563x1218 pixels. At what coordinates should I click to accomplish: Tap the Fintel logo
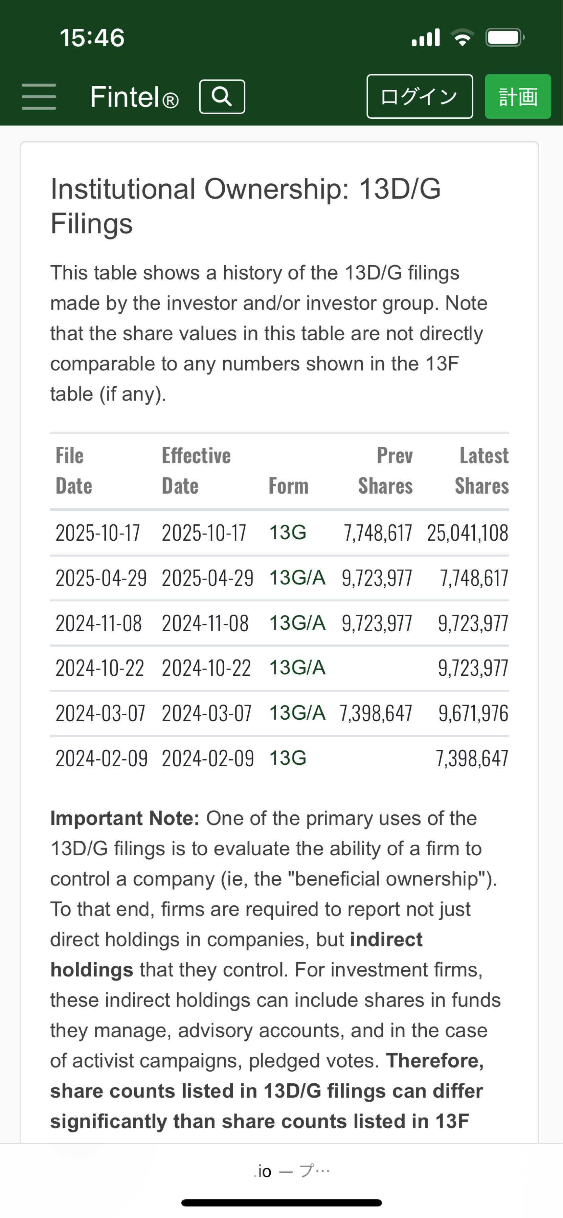tap(134, 97)
